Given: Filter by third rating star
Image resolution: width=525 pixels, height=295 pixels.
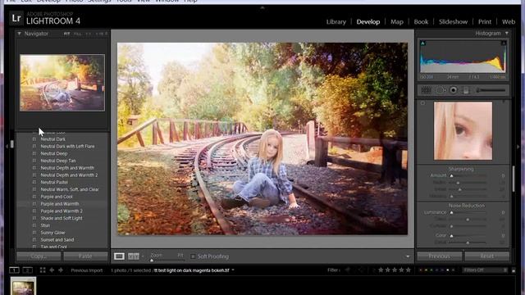Looking at the screenshot, I should point(395,270).
